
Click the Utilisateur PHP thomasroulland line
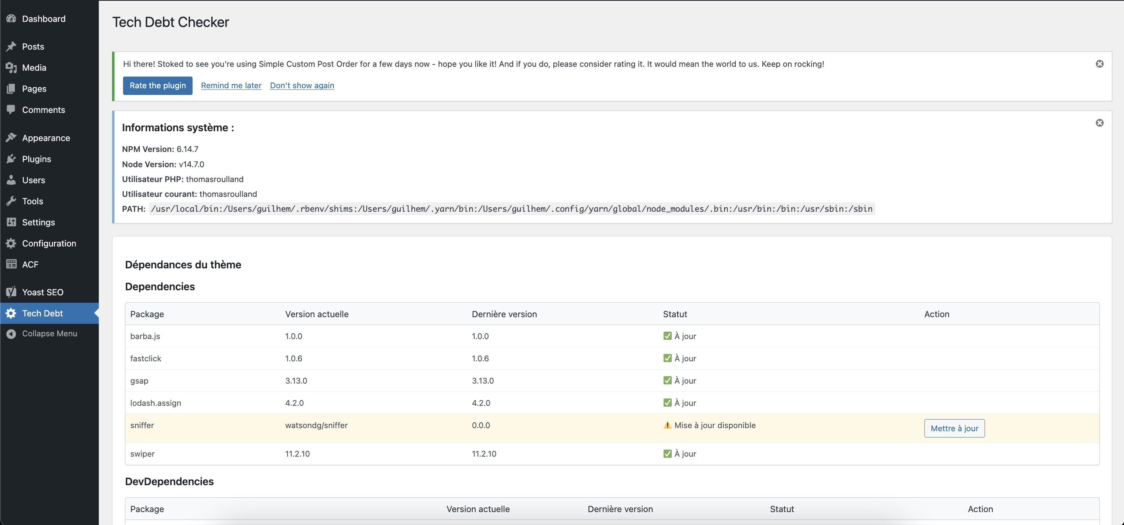[x=183, y=179]
